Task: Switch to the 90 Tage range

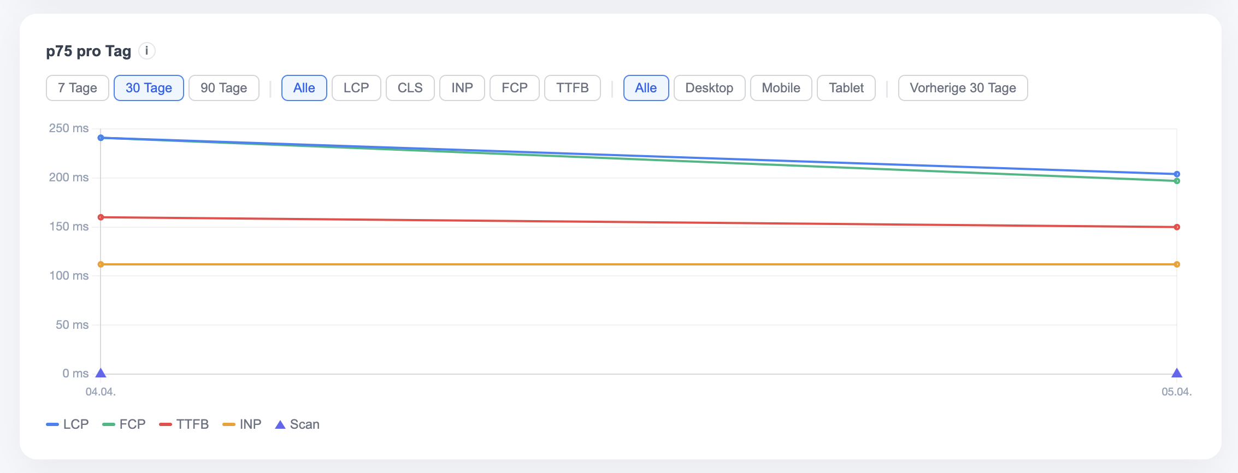Action: click(224, 88)
